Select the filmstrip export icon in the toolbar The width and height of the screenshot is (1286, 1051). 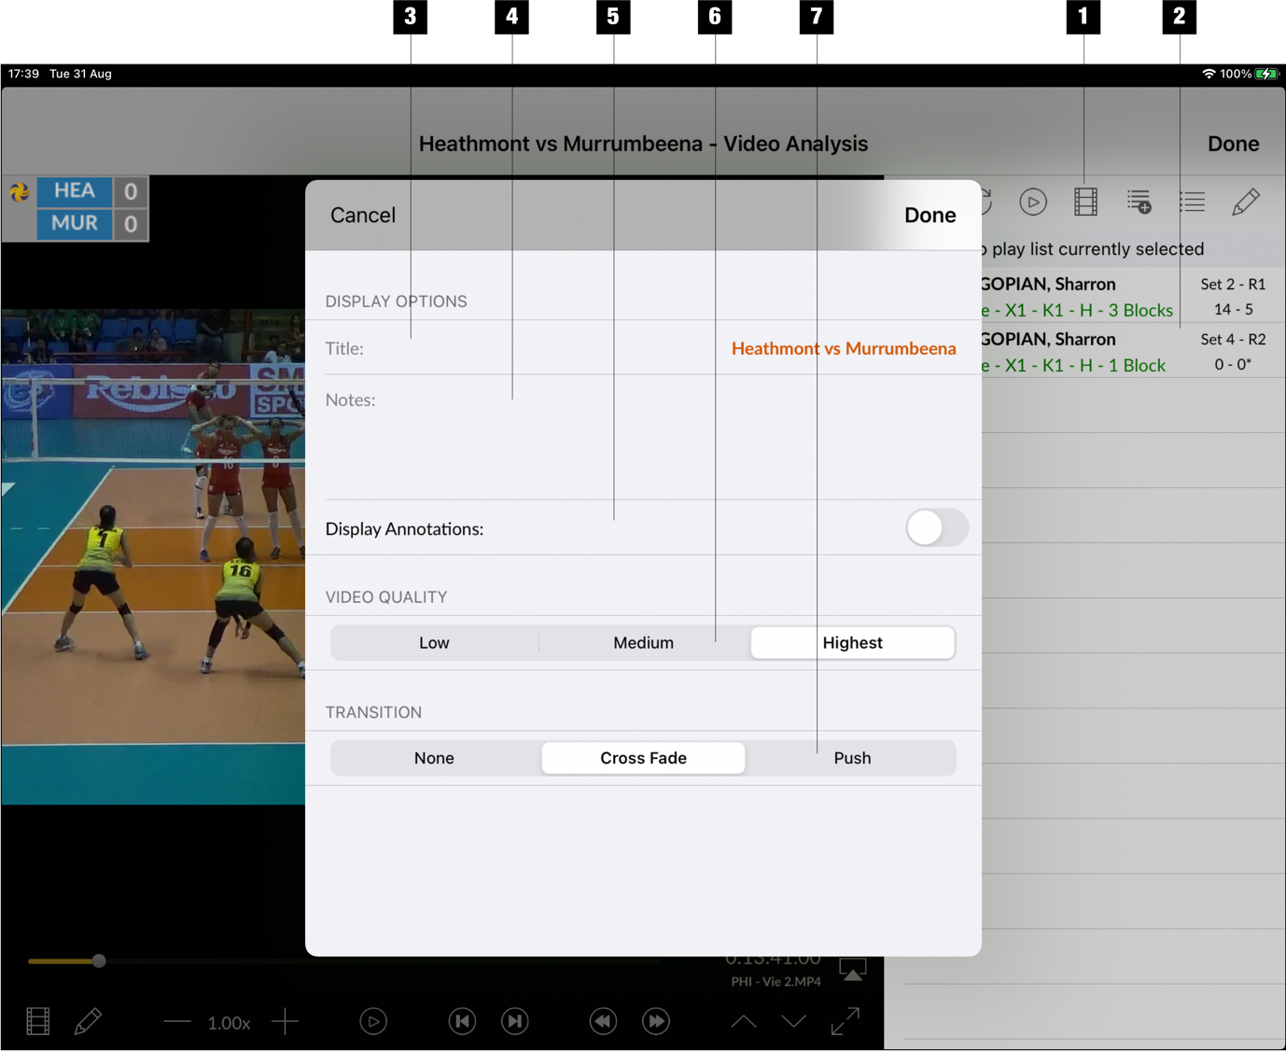[x=1084, y=202]
